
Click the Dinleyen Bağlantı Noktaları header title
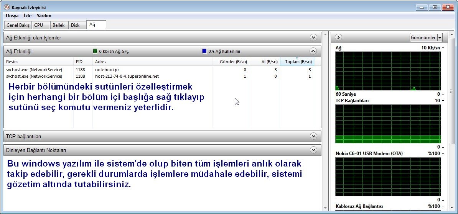[x=36, y=150]
